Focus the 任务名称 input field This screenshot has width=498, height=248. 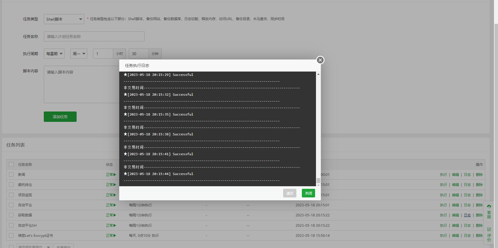(94, 36)
